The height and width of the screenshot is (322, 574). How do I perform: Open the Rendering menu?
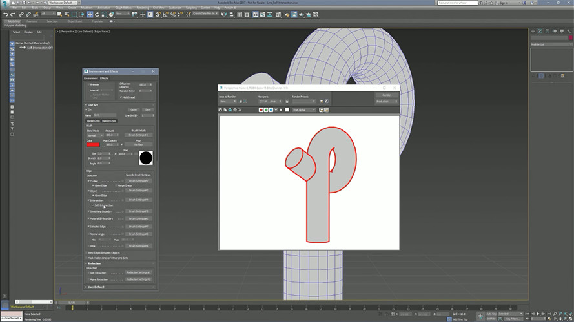pyautogui.click(x=143, y=8)
